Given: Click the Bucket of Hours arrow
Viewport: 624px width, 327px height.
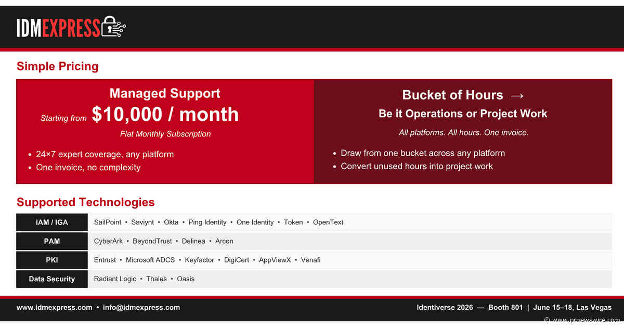Looking at the screenshot, I should coord(517,95).
